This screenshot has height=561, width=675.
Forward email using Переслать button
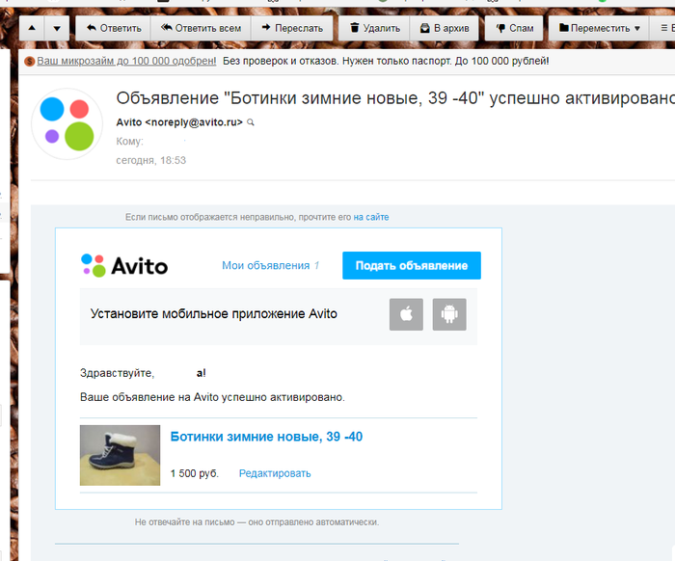291,28
